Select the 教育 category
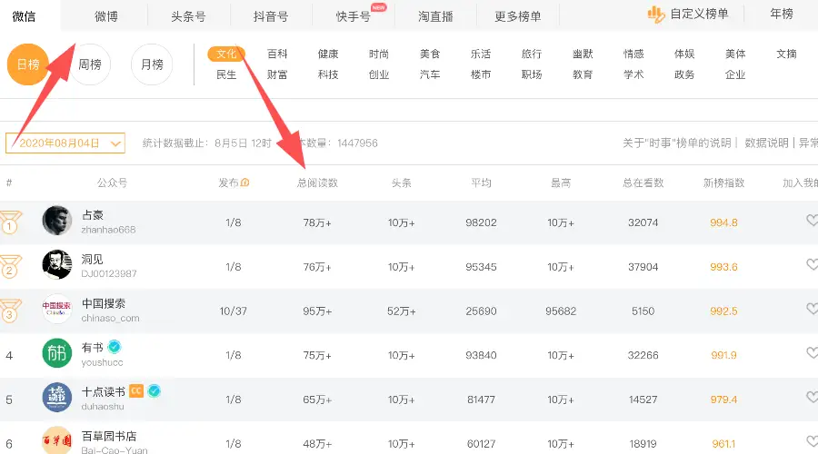Image resolution: width=818 pixels, height=454 pixels. [x=583, y=74]
